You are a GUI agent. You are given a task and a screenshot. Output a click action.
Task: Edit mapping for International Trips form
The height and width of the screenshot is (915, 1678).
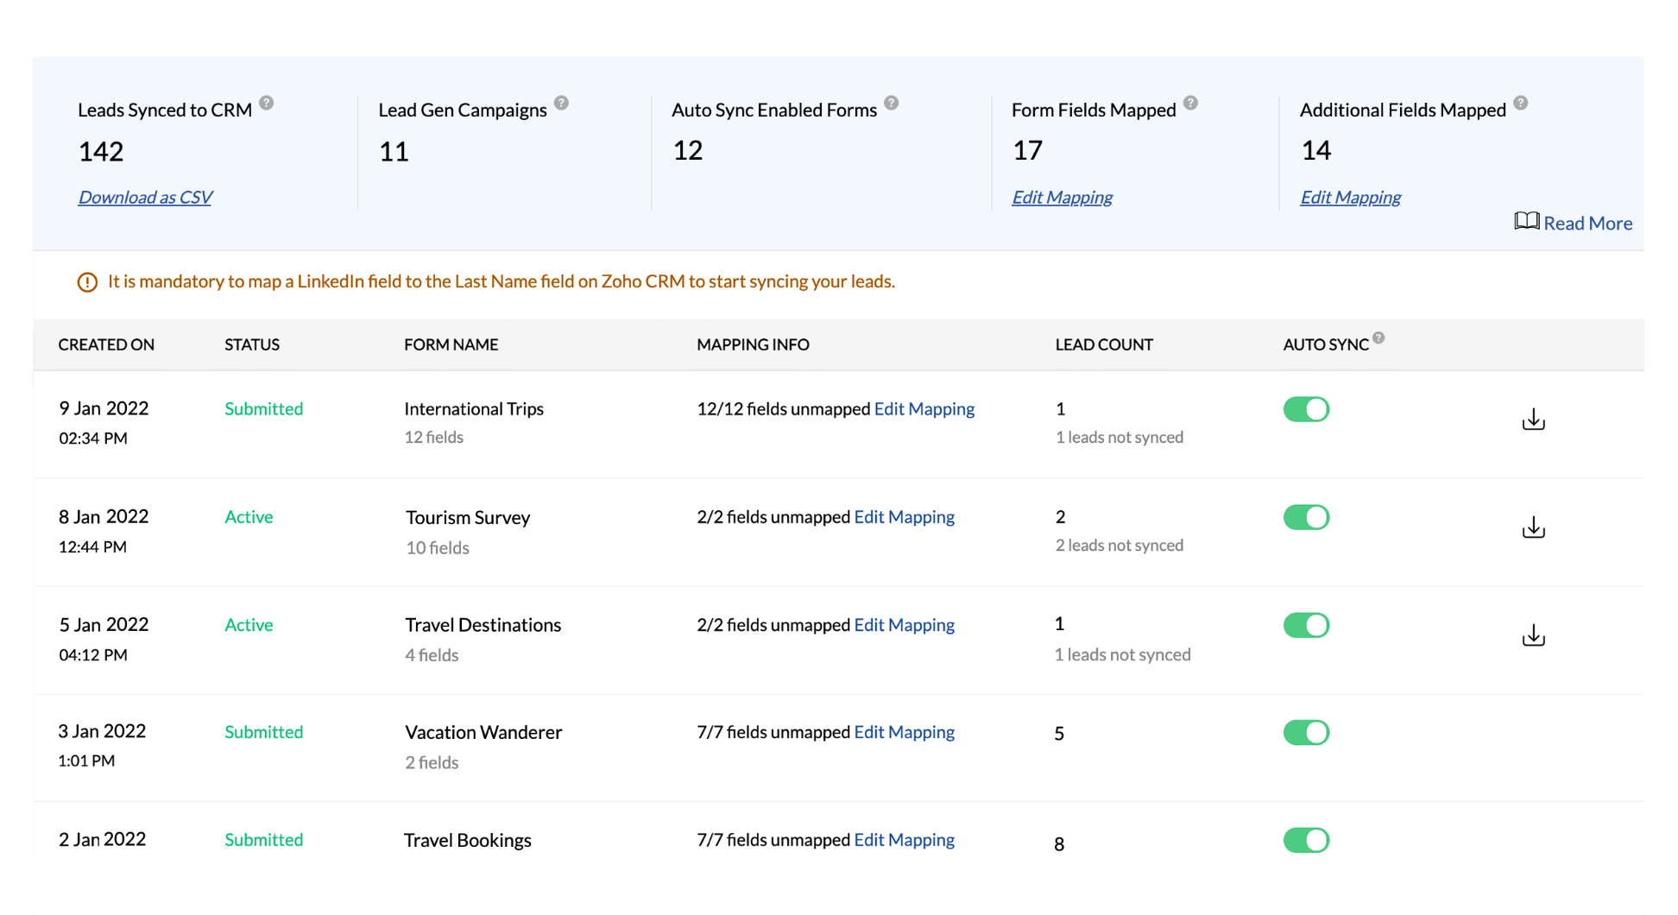click(924, 408)
